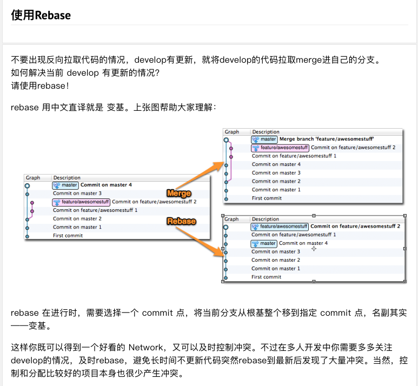Click the line starting 'rebase 用中文直译就是 变基'
This screenshot has width=418, height=386.
coord(114,108)
